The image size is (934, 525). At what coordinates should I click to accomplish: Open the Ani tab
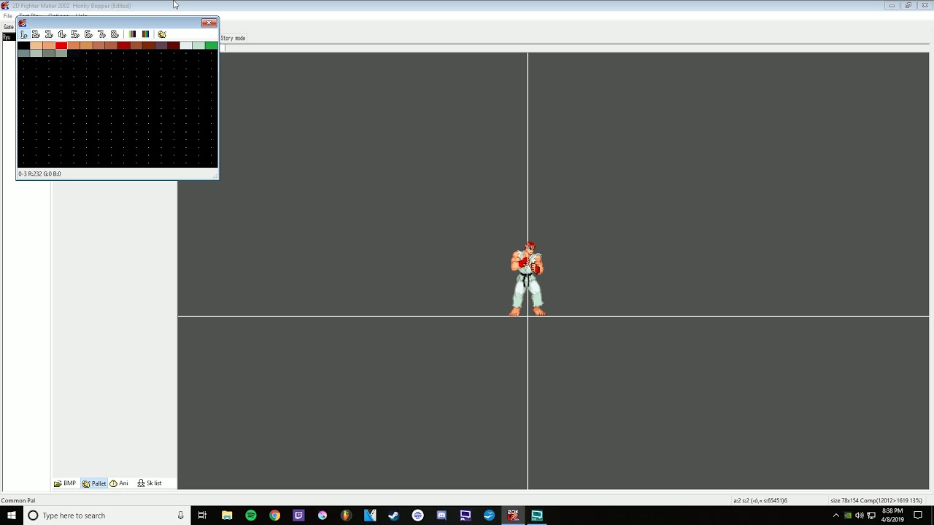[119, 483]
